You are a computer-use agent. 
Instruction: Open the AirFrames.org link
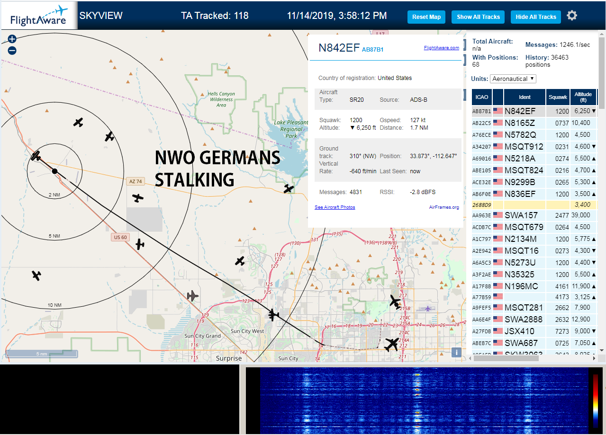444,207
